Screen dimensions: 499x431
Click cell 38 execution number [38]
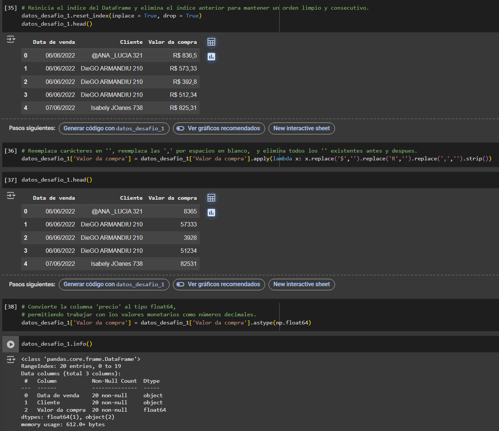pyautogui.click(x=11, y=307)
